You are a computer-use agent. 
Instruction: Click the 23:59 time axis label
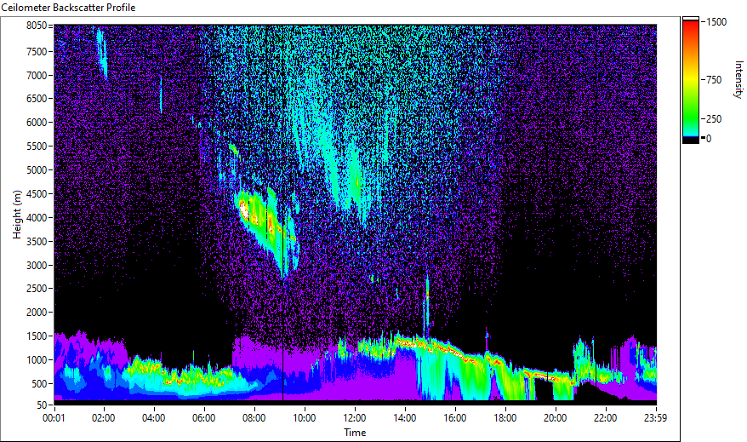click(x=655, y=418)
